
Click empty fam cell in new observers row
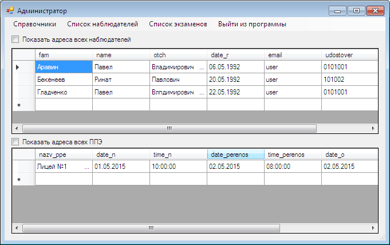click(64, 105)
